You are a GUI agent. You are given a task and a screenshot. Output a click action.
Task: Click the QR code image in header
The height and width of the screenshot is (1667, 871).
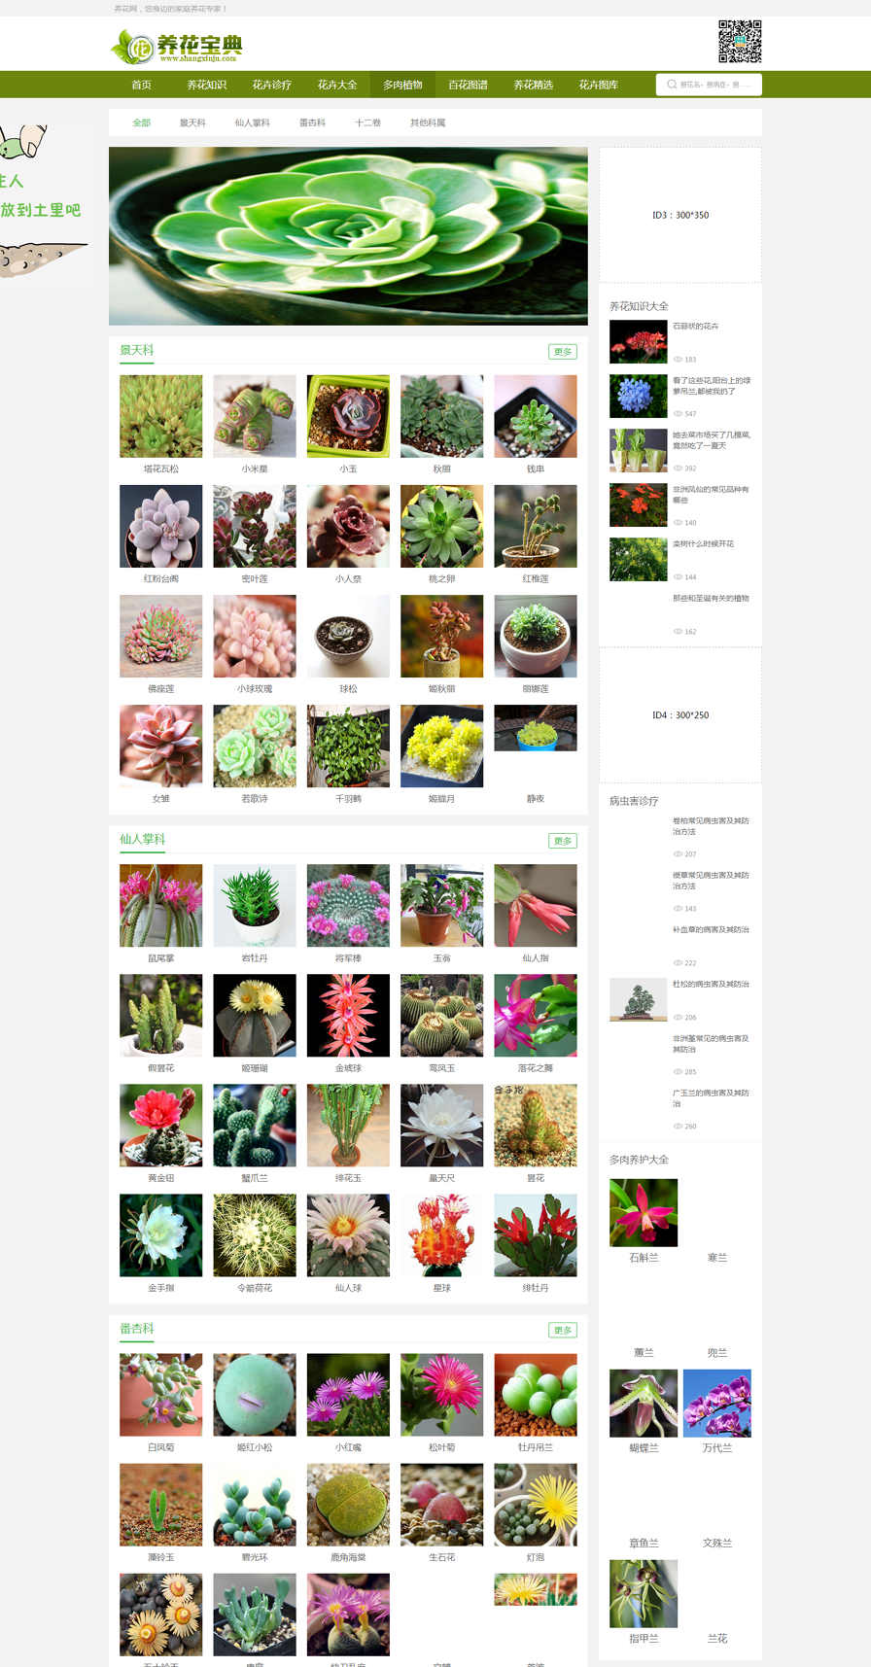coord(740,42)
